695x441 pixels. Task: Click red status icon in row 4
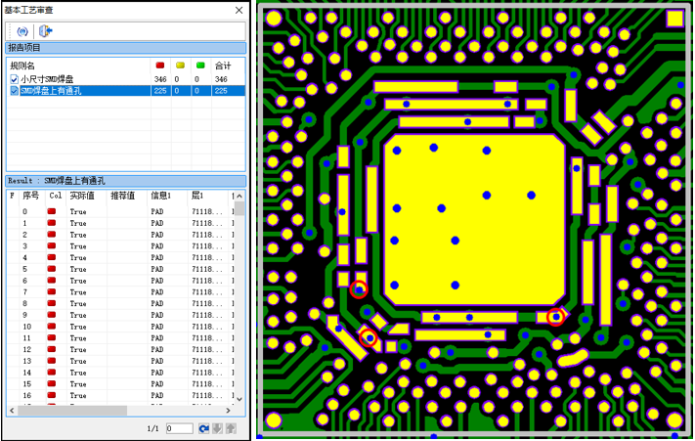[x=52, y=257]
